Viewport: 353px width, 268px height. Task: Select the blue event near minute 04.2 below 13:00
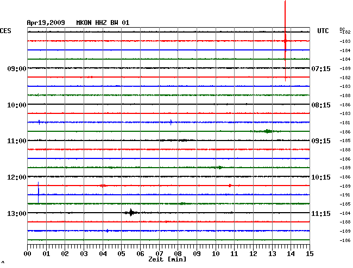108,231
